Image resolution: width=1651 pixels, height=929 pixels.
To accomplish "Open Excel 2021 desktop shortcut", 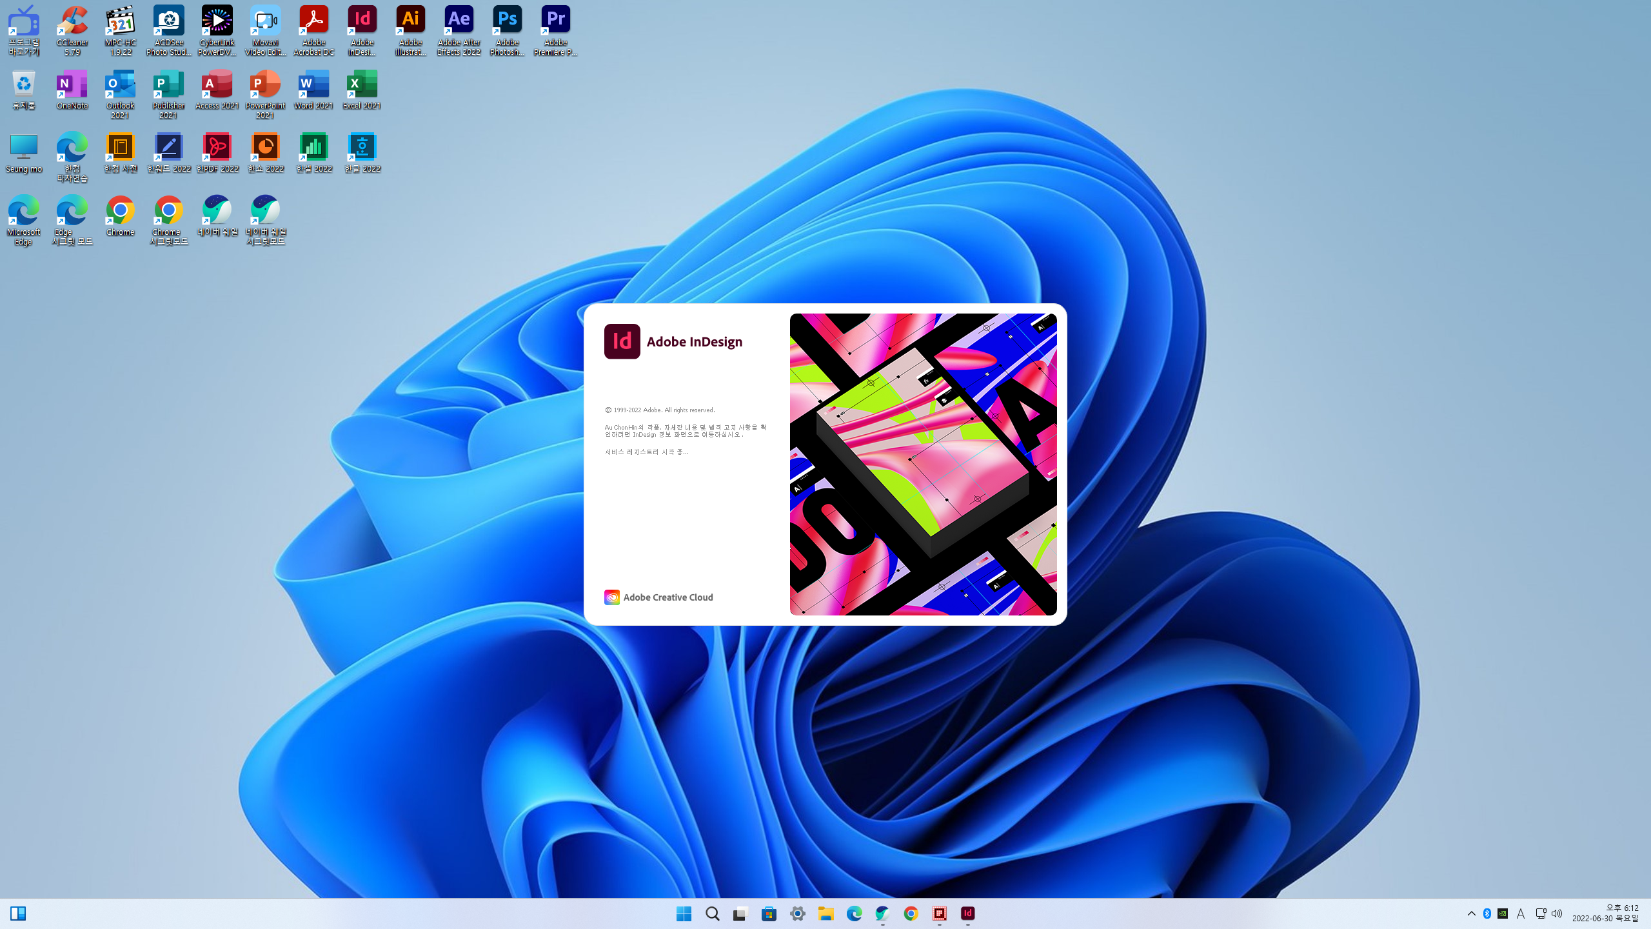I will point(362,90).
